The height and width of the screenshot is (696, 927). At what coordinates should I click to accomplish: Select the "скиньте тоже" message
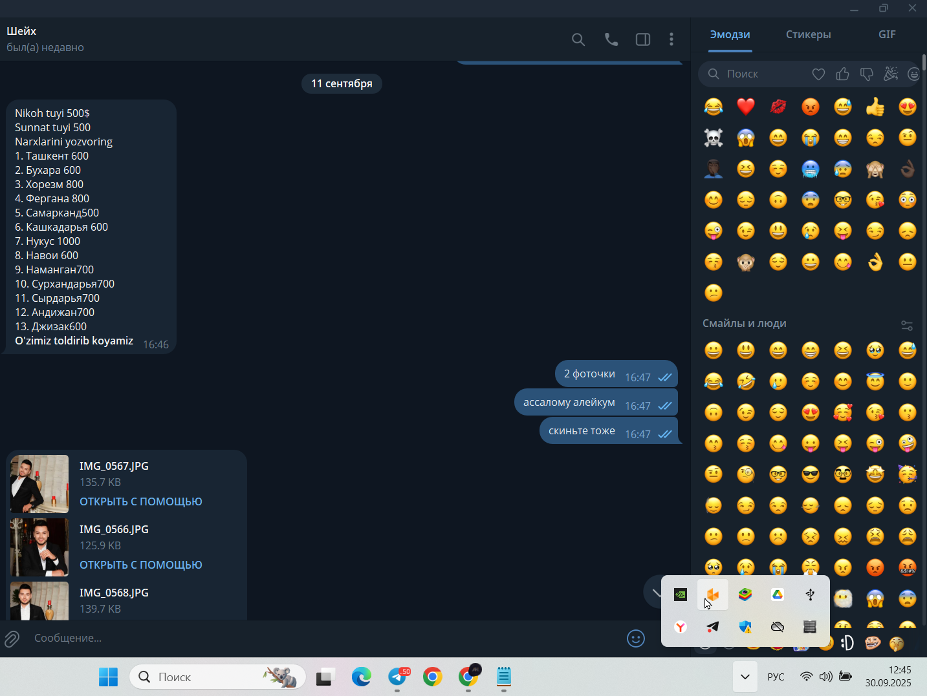click(609, 431)
